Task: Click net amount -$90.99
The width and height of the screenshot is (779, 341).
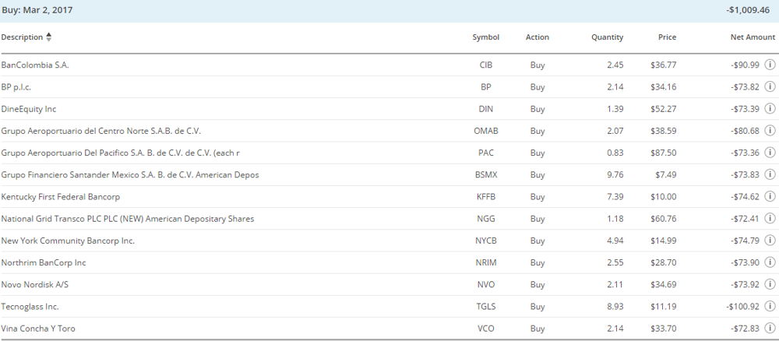Action: [745, 65]
